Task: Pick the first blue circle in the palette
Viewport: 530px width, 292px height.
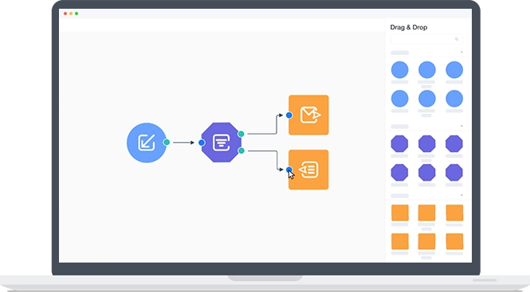Action: [399, 70]
